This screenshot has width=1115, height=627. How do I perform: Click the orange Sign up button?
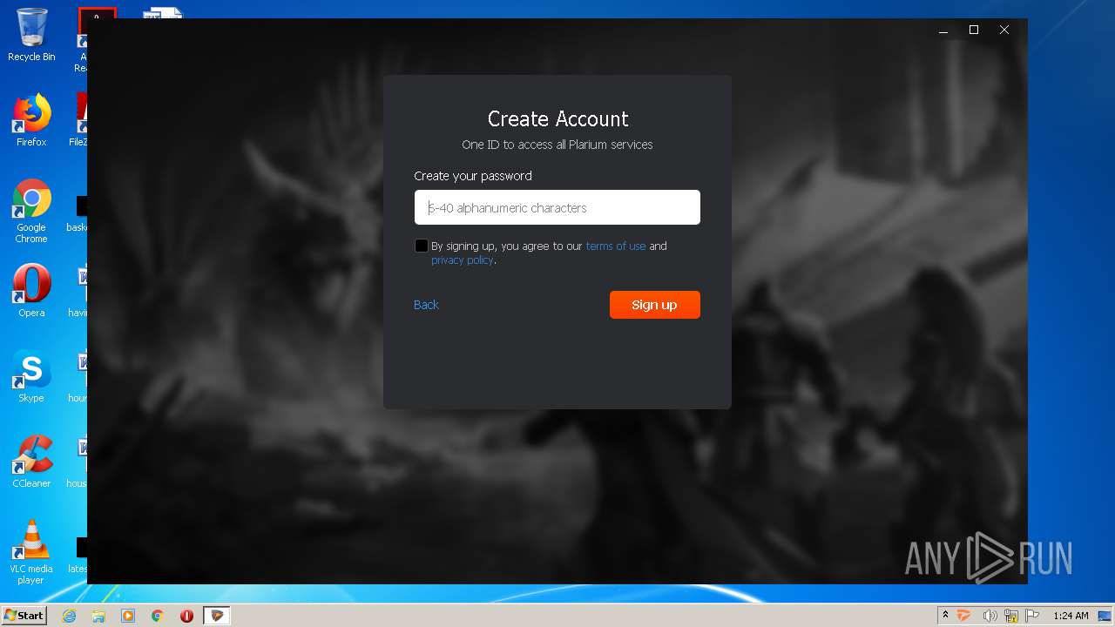(654, 305)
